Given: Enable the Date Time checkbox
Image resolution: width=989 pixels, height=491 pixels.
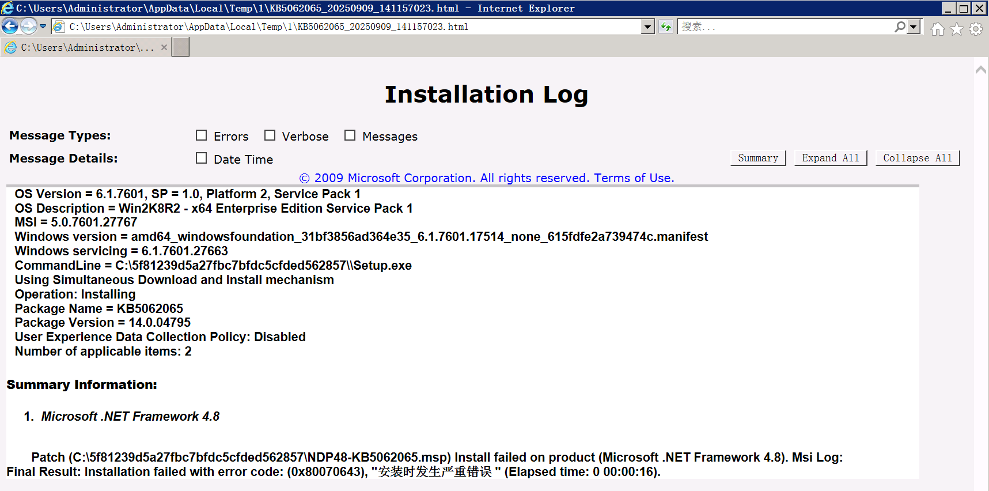Looking at the screenshot, I should [x=201, y=158].
